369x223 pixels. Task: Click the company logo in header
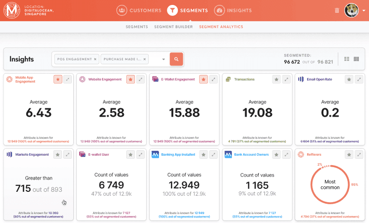[11, 10]
